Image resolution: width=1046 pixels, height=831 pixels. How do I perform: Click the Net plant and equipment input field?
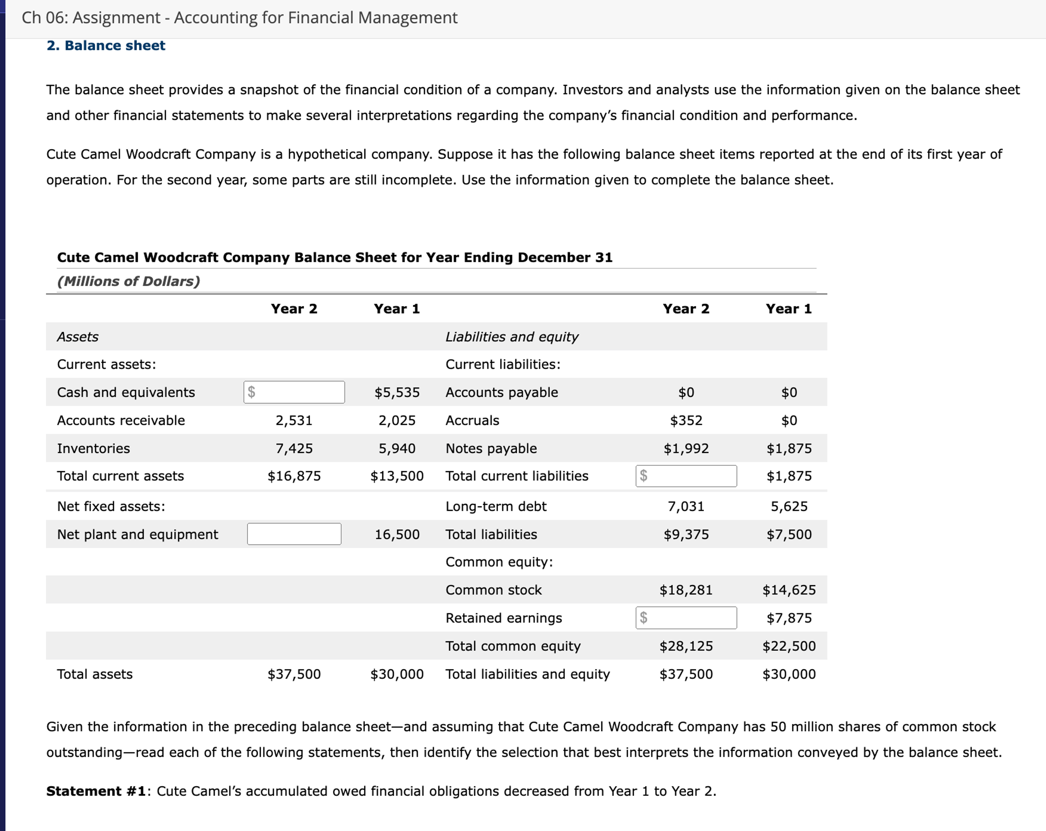click(x=294, y=534)
